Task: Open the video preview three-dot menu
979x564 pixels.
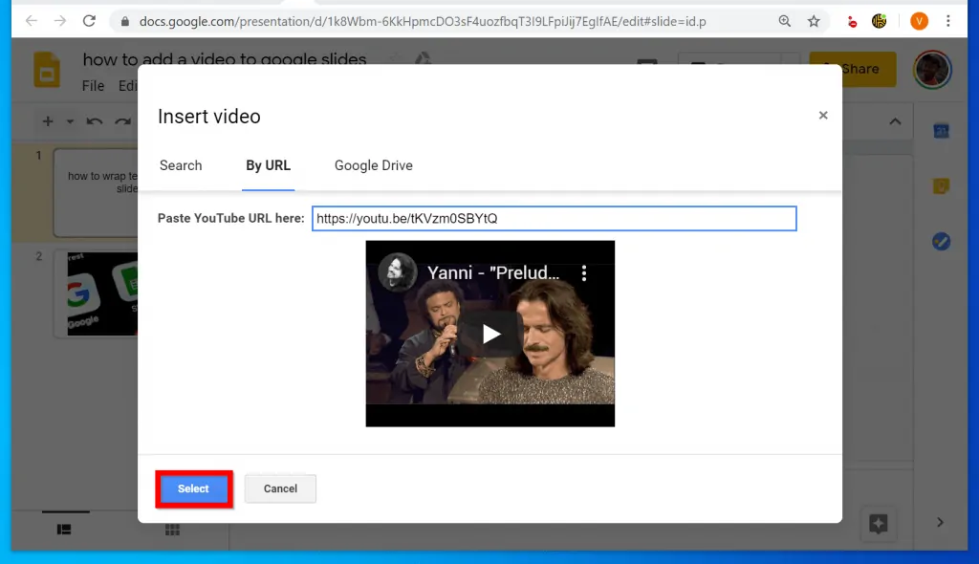Action: coord(585,273)
